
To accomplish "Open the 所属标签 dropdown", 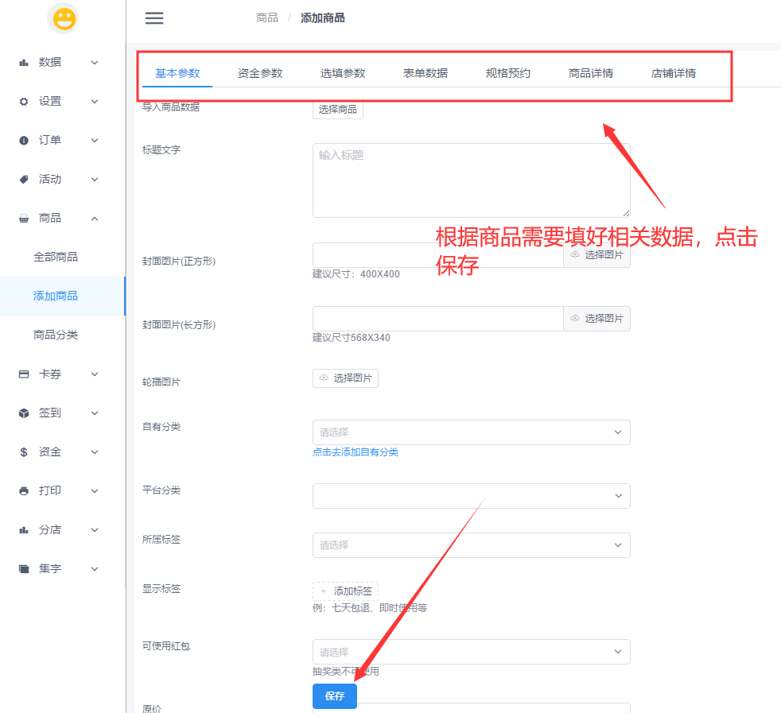I will [x=471, y=545].
